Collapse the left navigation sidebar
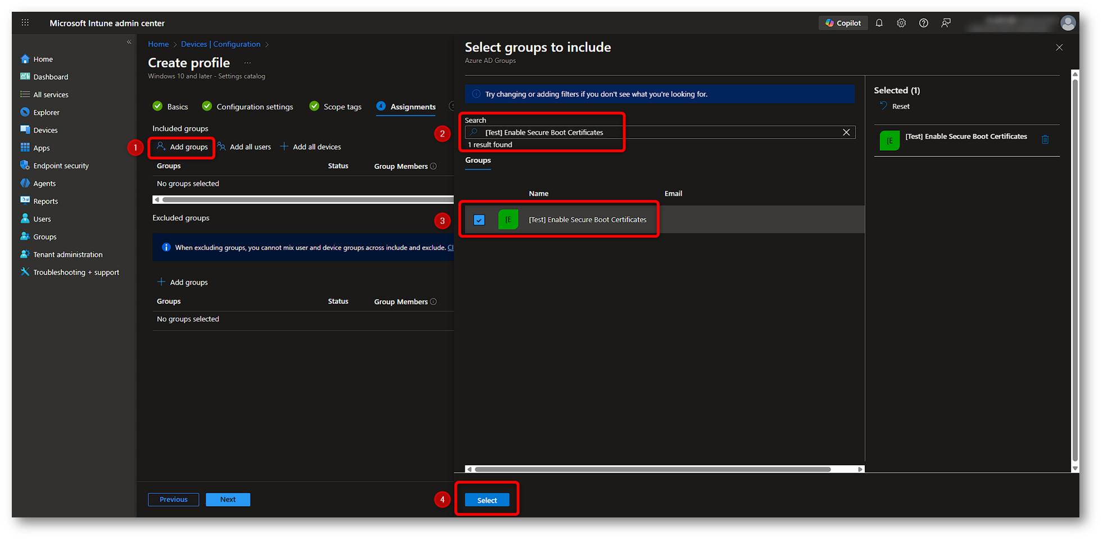The width and height of the screenshot is (1103, 541). [x=129, y=42]
